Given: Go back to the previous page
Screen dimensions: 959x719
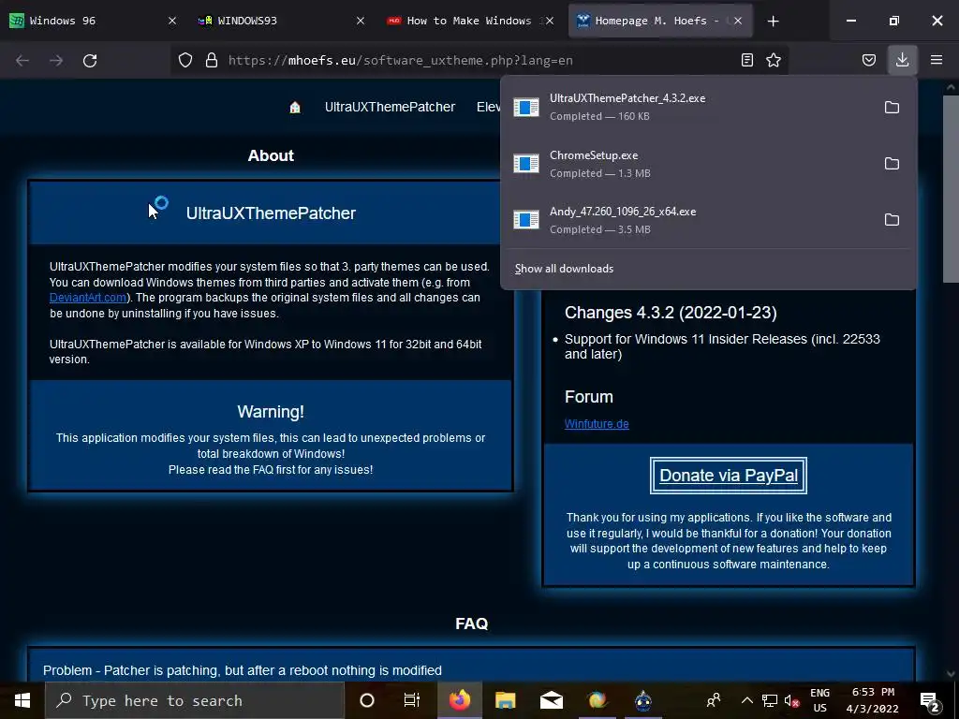Looking at the screenshot, I should click(22, 60).
